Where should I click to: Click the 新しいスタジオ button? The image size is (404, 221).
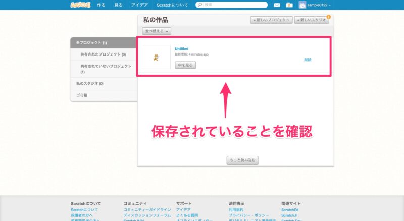point(312,20)
